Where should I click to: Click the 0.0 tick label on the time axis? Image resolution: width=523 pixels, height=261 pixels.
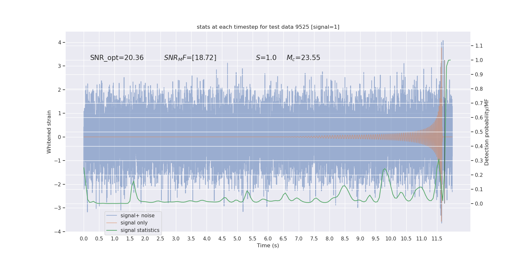click(84, 238)
